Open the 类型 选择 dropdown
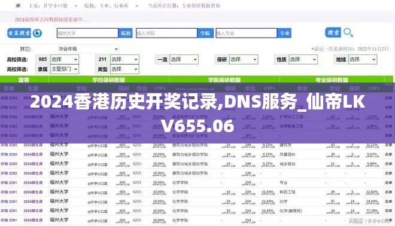The height and width of the screenshot is (226, 395). click(x=124, y=69)
